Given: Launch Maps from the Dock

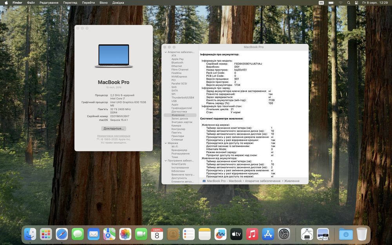Looking at the screenshot, I should coord(109,234).
